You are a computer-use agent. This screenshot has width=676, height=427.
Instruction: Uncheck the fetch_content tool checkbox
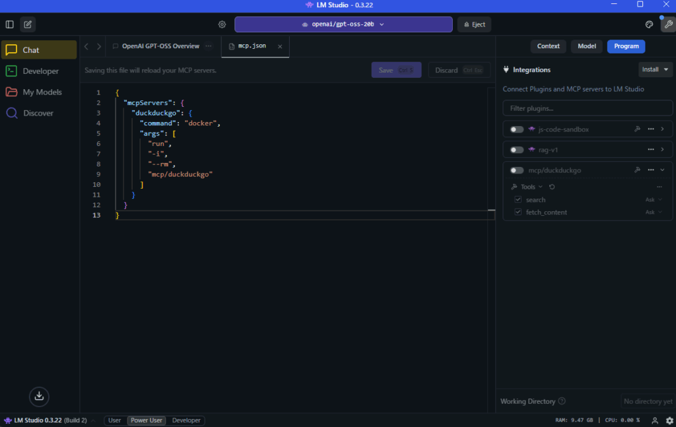tap(518, 213)
